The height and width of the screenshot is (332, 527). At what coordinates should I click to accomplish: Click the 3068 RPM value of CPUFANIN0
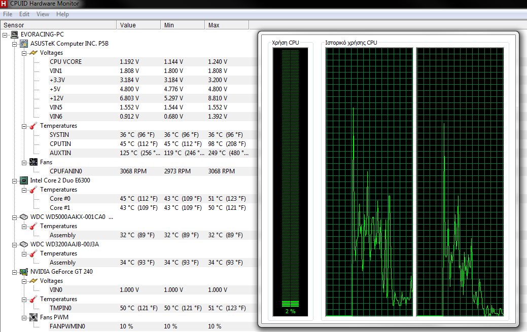[x=133, y=171]
